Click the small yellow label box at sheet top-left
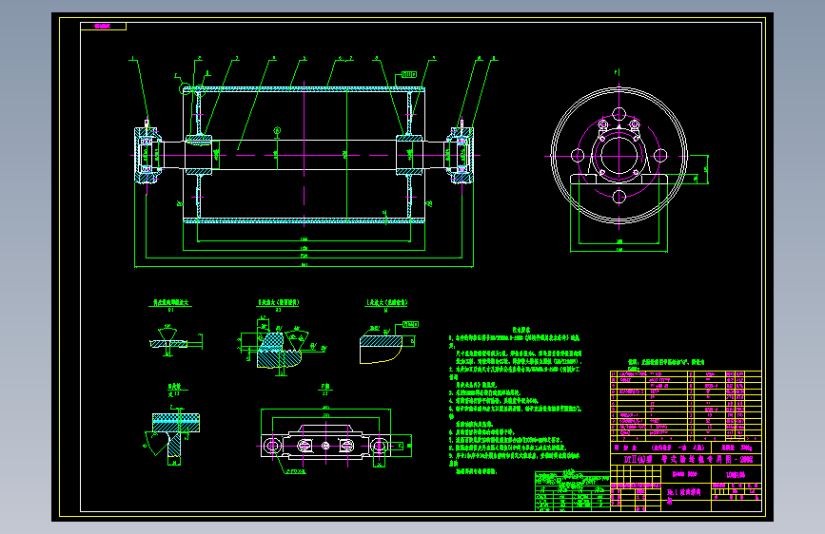Viewport: 825px width, 534px height. click(x=103, y=27)
